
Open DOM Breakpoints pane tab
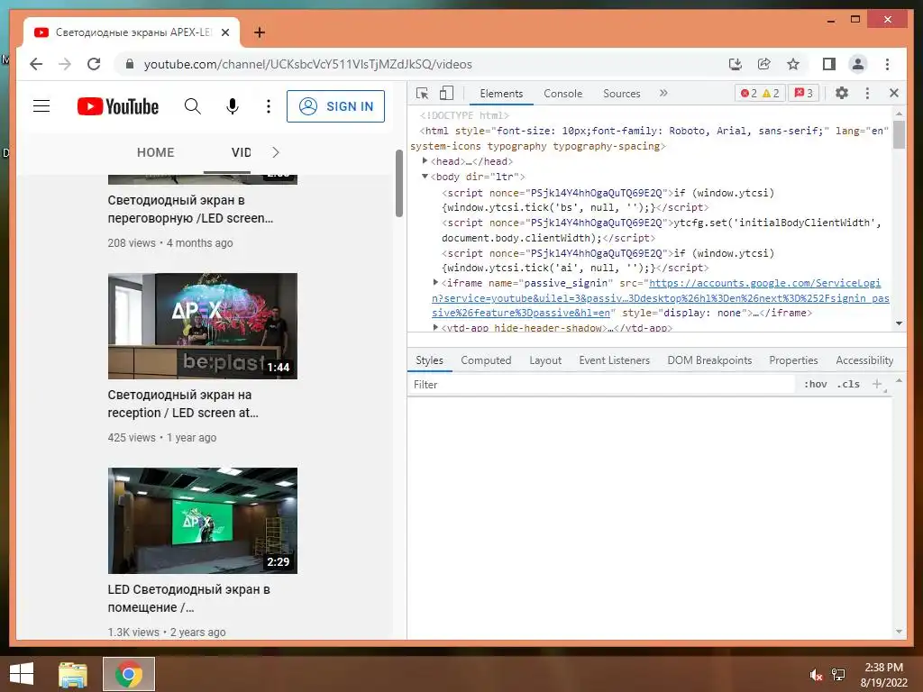(709, 360)
